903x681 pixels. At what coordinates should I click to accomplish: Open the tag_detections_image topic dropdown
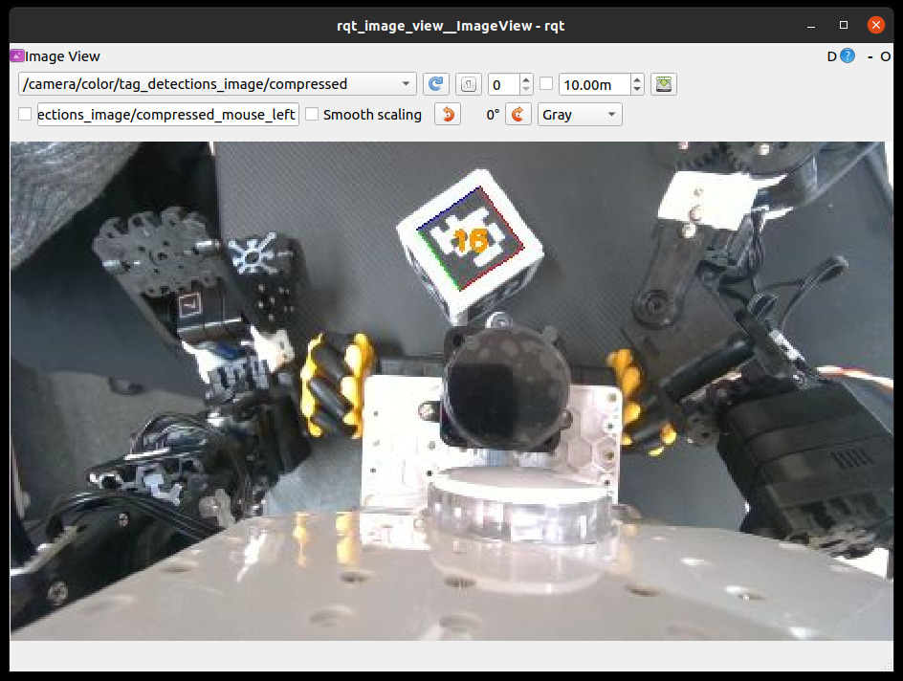click(216, 84)
